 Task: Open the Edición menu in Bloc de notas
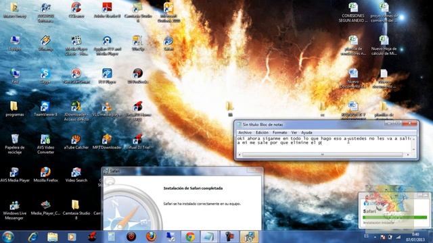tap(262, 132)
